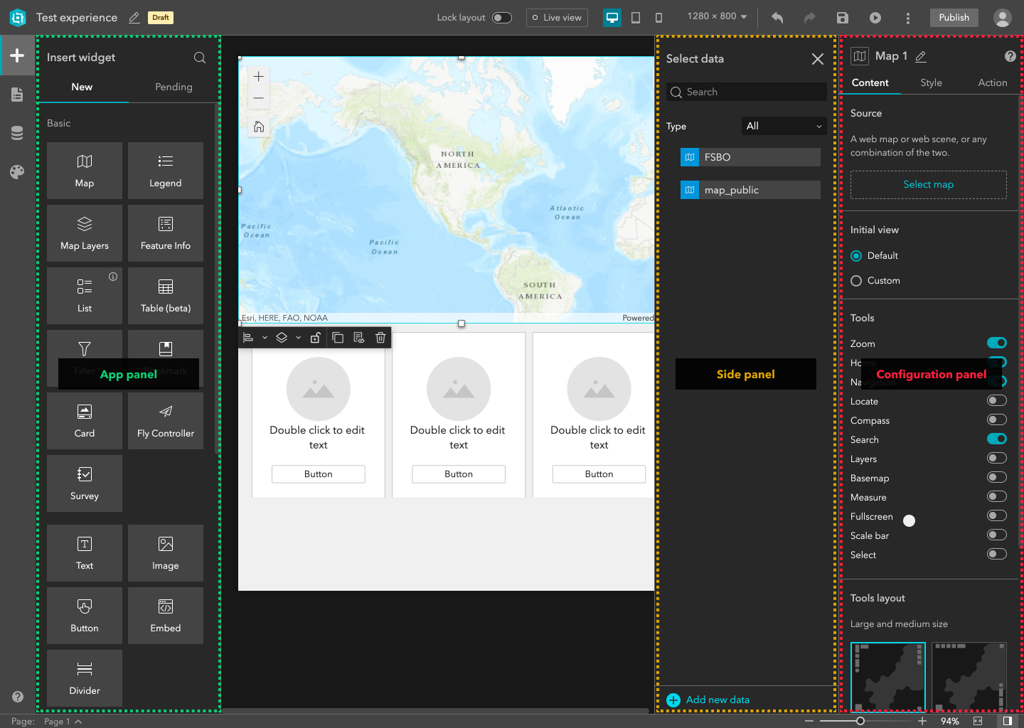Viewport: 1024px width, 728px height.
Task: Expand the Page 1 selector at bottom
Action: (x=62, y=720)
